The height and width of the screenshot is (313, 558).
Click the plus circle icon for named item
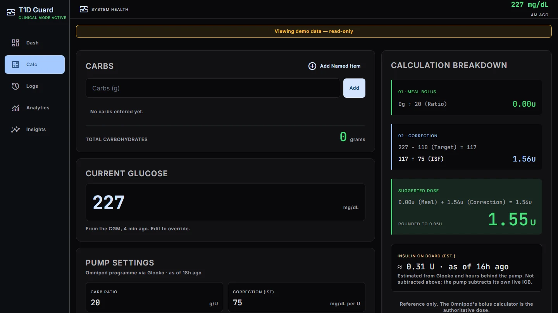[x=312, y=66]
